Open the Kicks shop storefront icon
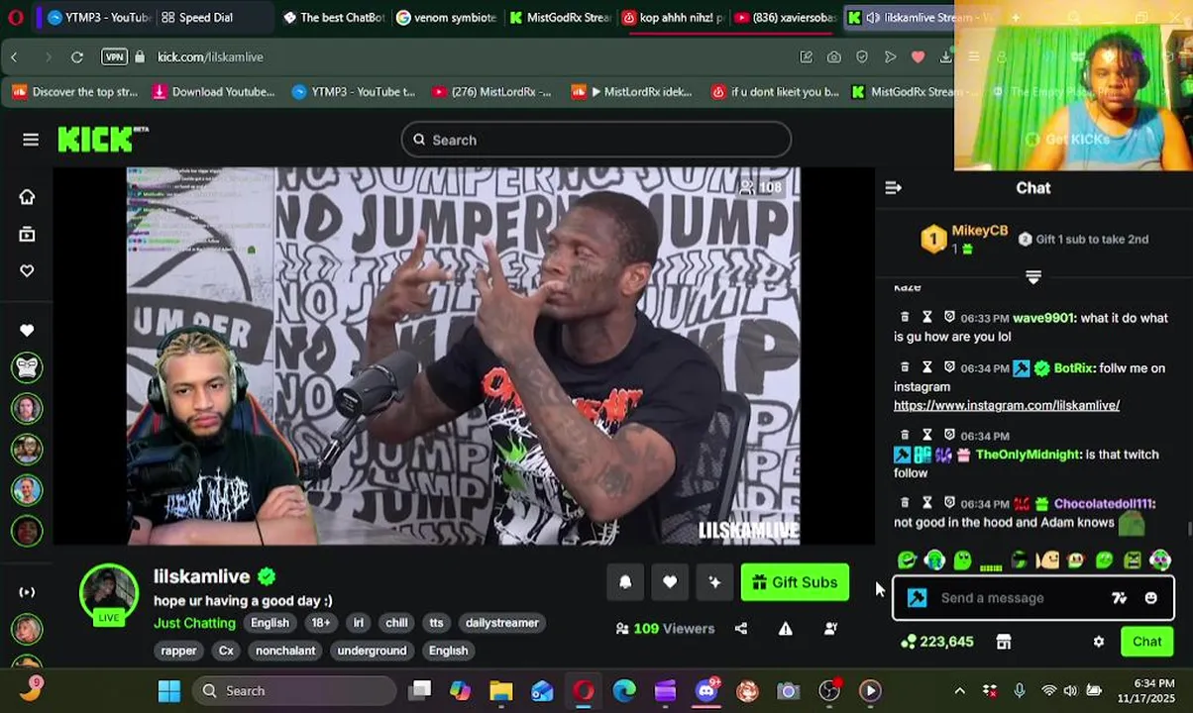The width and height of the screenshot is (1193, 713). pos(1004,642)
